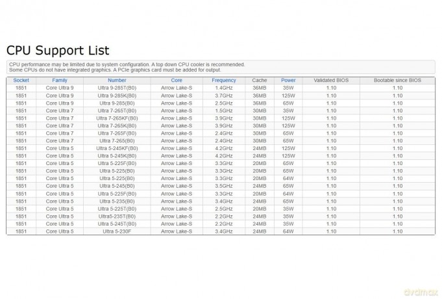
Task: Sort table by Family column header
Action: coord(60,81)
